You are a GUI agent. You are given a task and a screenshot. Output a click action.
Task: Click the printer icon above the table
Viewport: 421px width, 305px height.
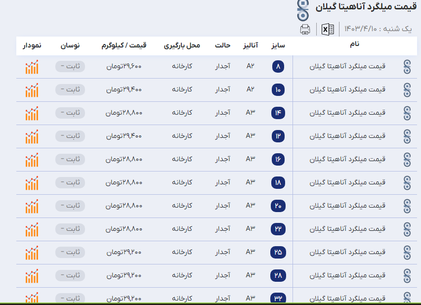point(305,29)
